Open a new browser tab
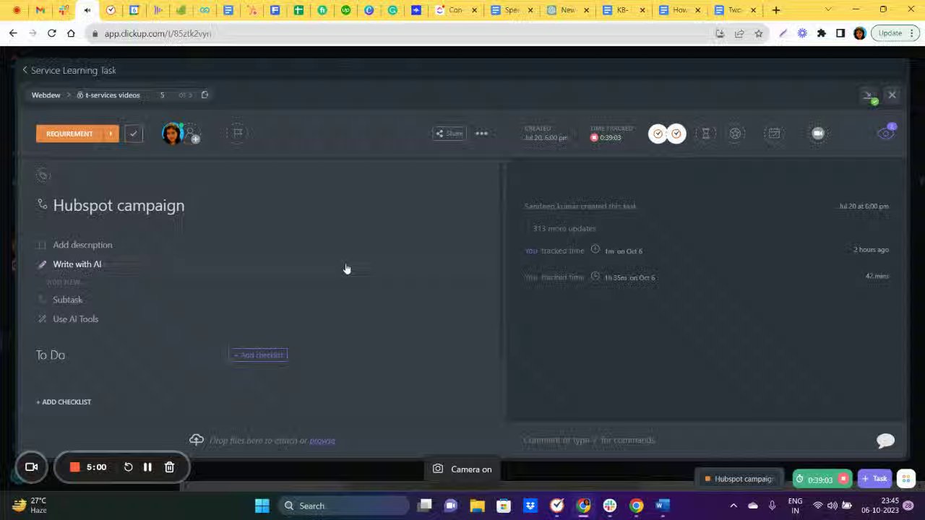The width and height of the screenshot is (925, 520). click(776, 10)
